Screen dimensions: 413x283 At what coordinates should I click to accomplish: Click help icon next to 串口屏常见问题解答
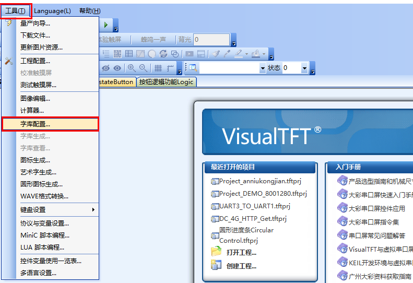coord(343,235)
